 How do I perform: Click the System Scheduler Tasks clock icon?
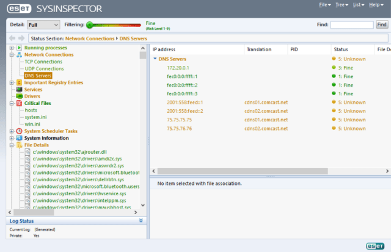click(19, 131)
